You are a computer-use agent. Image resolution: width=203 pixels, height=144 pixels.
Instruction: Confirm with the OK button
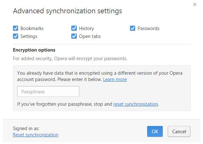point(155,131)
